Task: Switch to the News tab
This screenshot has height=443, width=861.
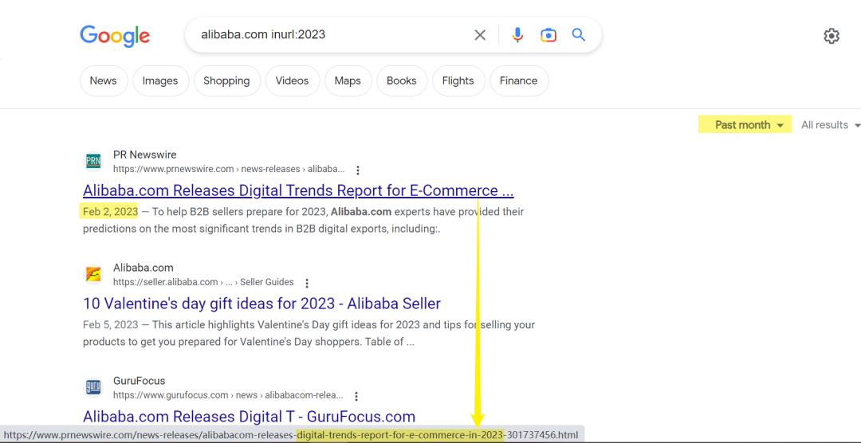Action: tap(103, 80)
